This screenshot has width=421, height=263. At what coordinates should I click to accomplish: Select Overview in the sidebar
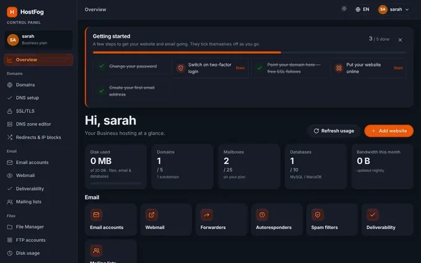coord(38,59)
